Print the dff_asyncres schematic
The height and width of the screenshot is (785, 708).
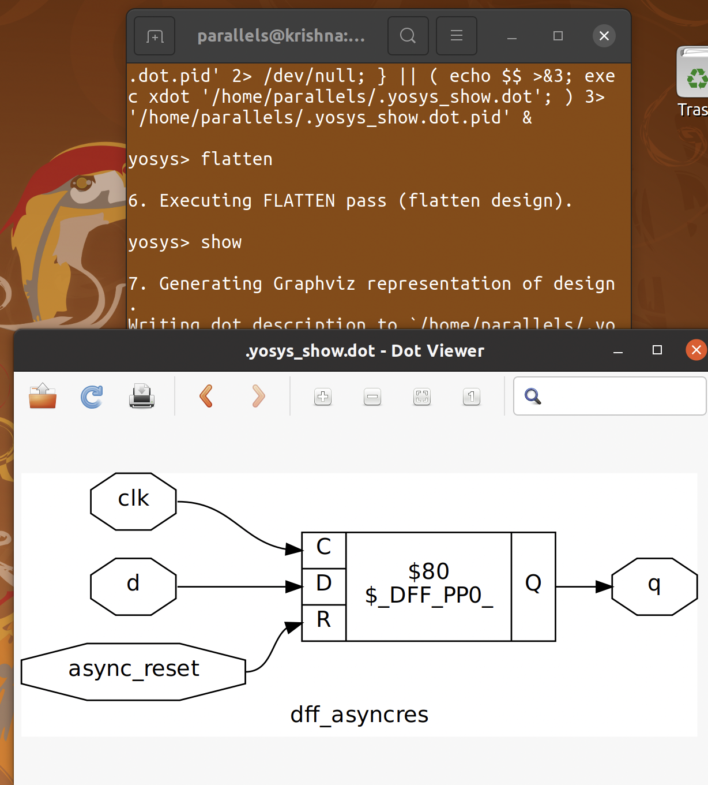click(141, 396)
